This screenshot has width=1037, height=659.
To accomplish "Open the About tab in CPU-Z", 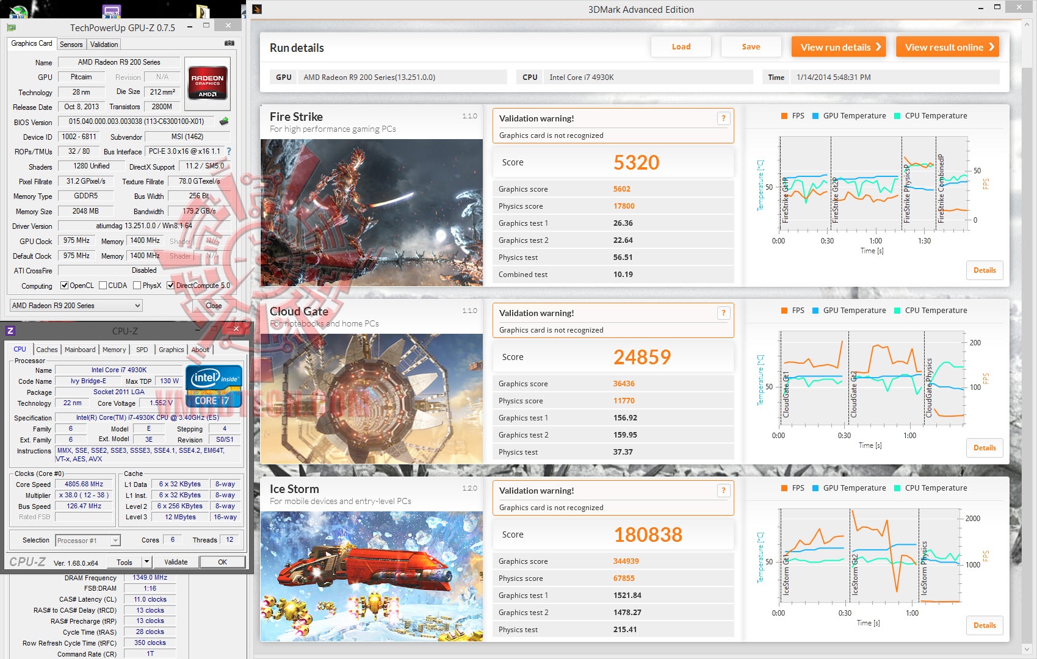I will click(x=200, y=350).
